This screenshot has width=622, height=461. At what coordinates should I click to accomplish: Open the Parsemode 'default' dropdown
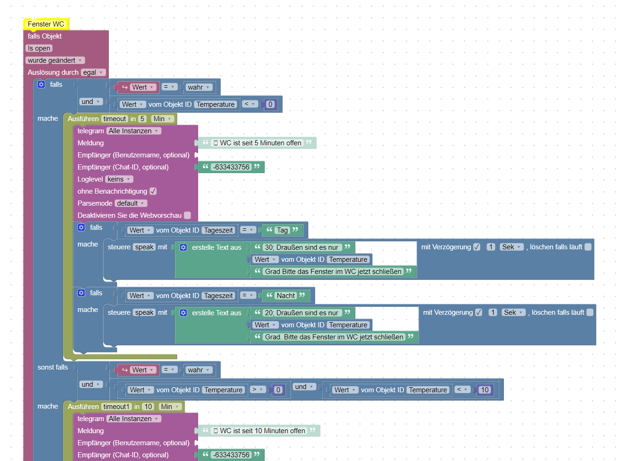(131, 203)
